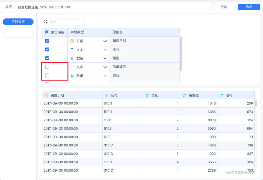Viewport: 263px width, 180px height.
Task: Click the text T icon in 品牌编号 row
Action: 72,67
